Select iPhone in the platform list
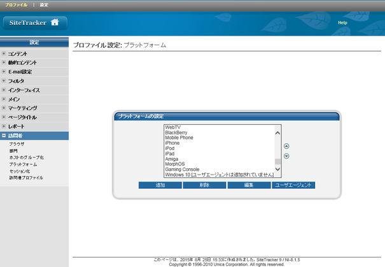This screenshot has height=267, width=385. pyautogui.click(x=172, y=143)
